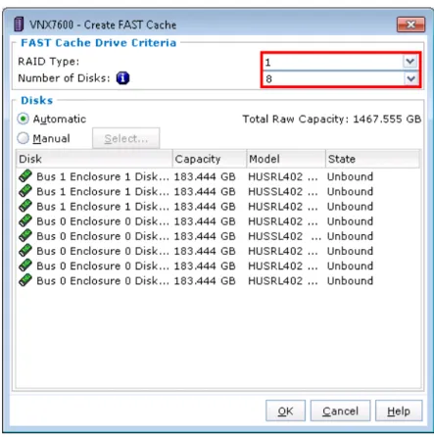Click the HUSSL402 model cell in Bus 0 row
The image size is (434, 437).
point(284,236)
